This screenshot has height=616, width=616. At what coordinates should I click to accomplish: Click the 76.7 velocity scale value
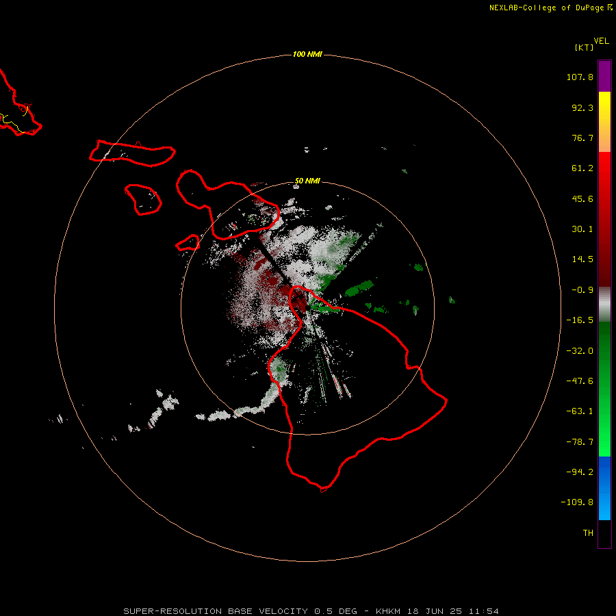point(582,138)
